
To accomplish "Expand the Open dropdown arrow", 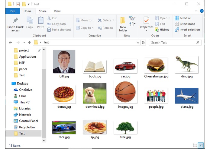I will tap(169, 18).
